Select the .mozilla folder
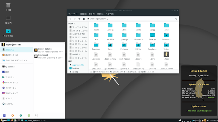The image size is (218, 122). [x=110, y=37]
